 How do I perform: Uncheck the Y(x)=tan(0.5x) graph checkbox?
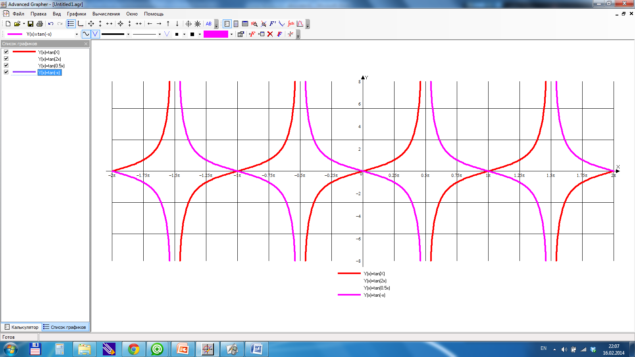pyautogui.click(x=6, y=65)
